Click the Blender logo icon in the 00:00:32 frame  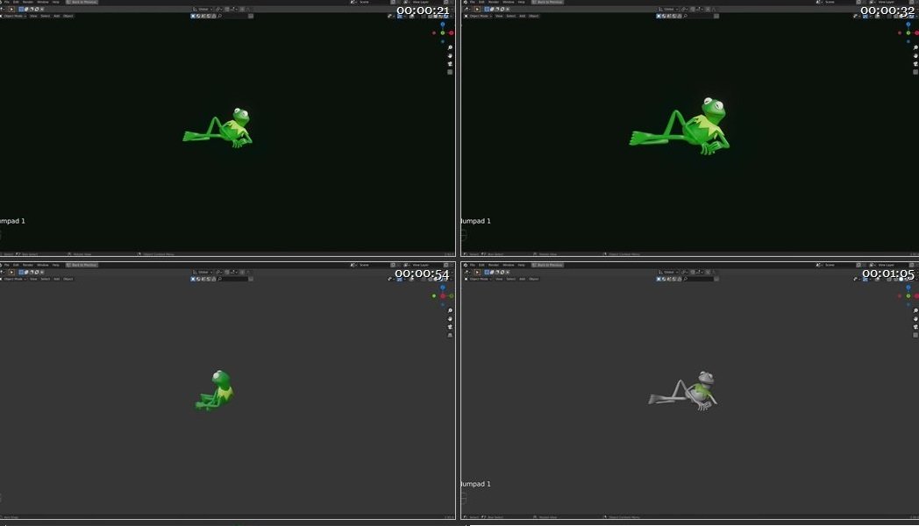[x=466, y=3]
